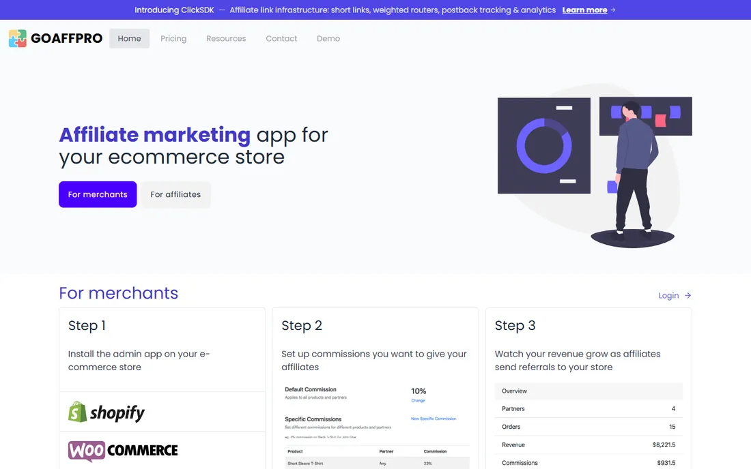Click the Affiliate marketing headline text
751x469 pixels.
[x=155, y=135]
